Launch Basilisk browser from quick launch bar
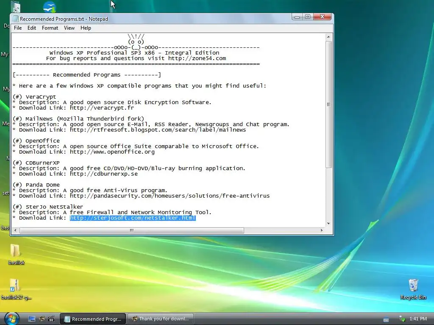 (x=42, y=319)
